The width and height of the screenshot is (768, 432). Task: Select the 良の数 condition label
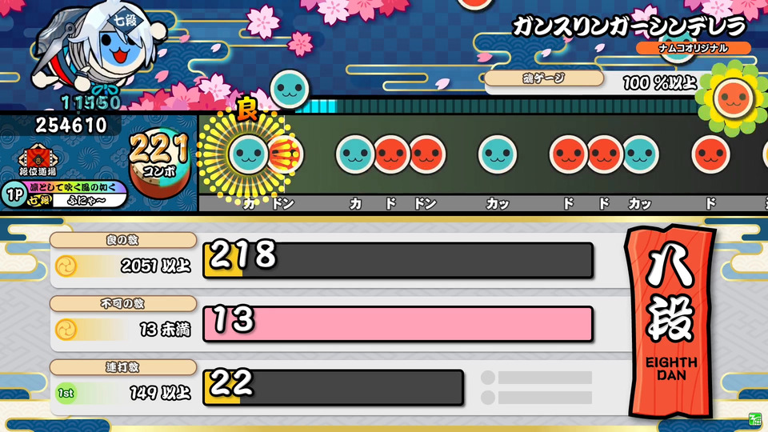coord(123,240)
